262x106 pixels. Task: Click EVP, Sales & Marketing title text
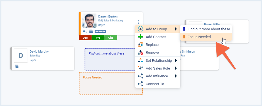[x=111, y=21]
